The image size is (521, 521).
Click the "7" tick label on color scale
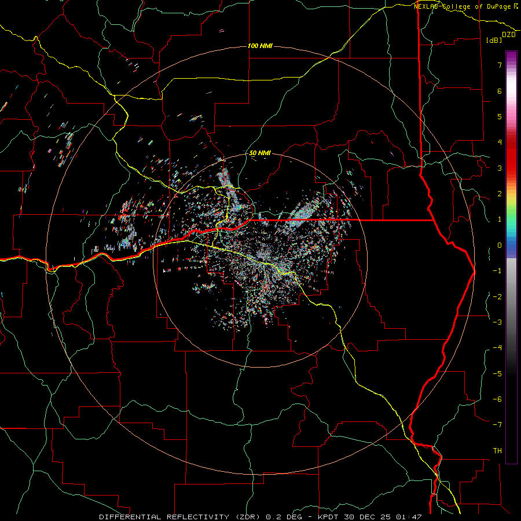point(499,65)
